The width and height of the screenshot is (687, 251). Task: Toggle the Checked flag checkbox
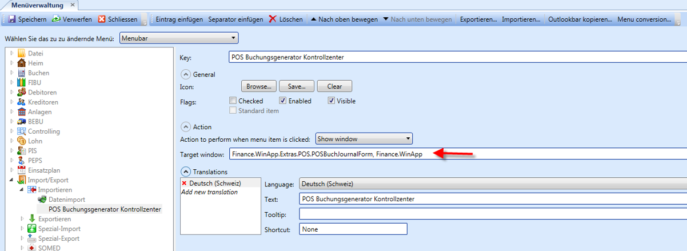tap(233, 101)
